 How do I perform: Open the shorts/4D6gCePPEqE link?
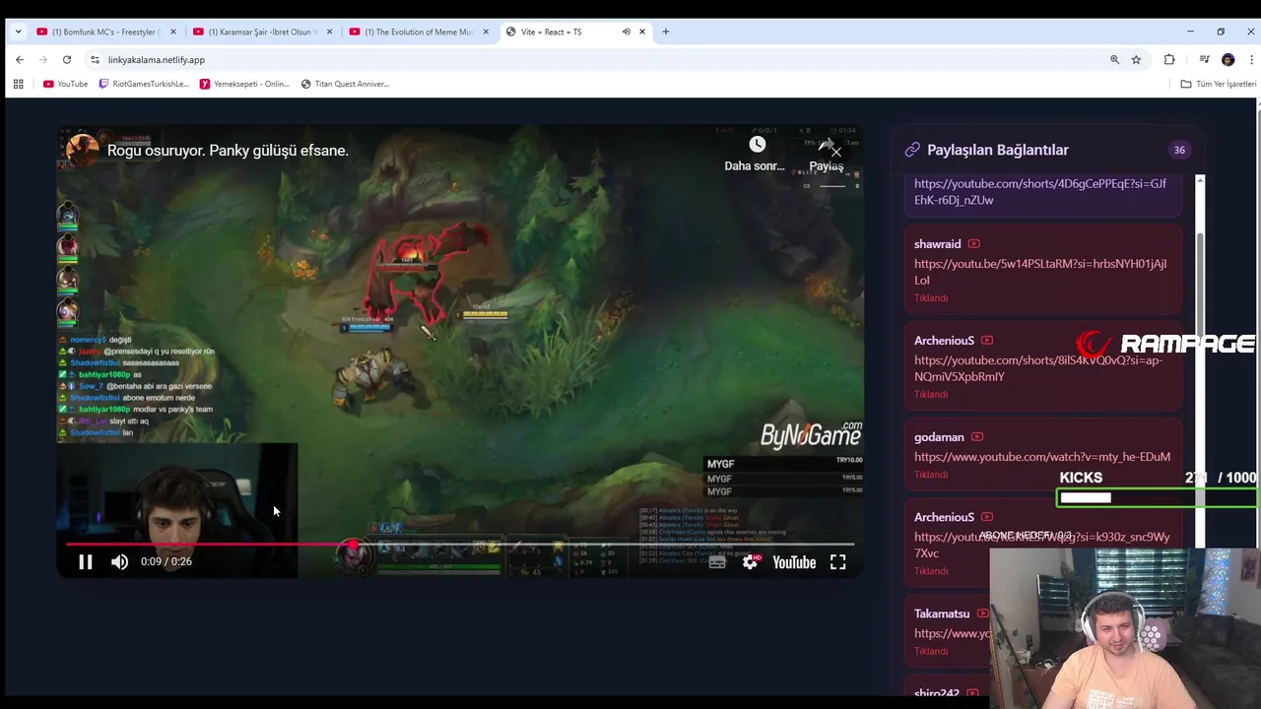click(x=1040, y=192)
